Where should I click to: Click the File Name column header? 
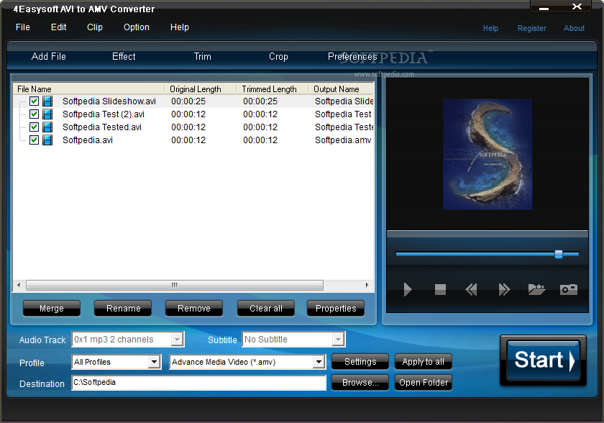click(88, 89)
